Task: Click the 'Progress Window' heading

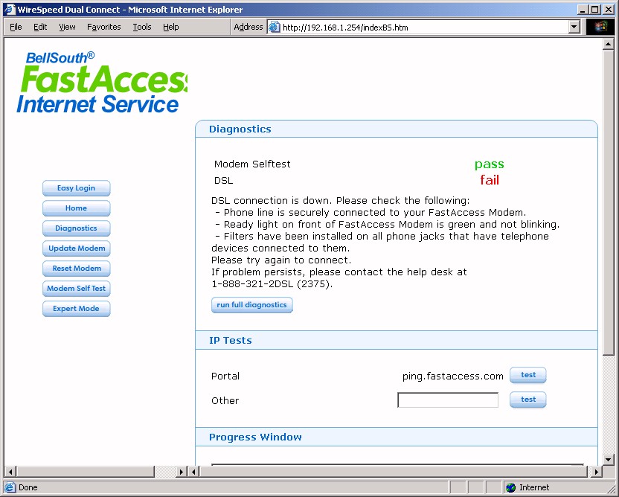Action: [x=255, y=437]
